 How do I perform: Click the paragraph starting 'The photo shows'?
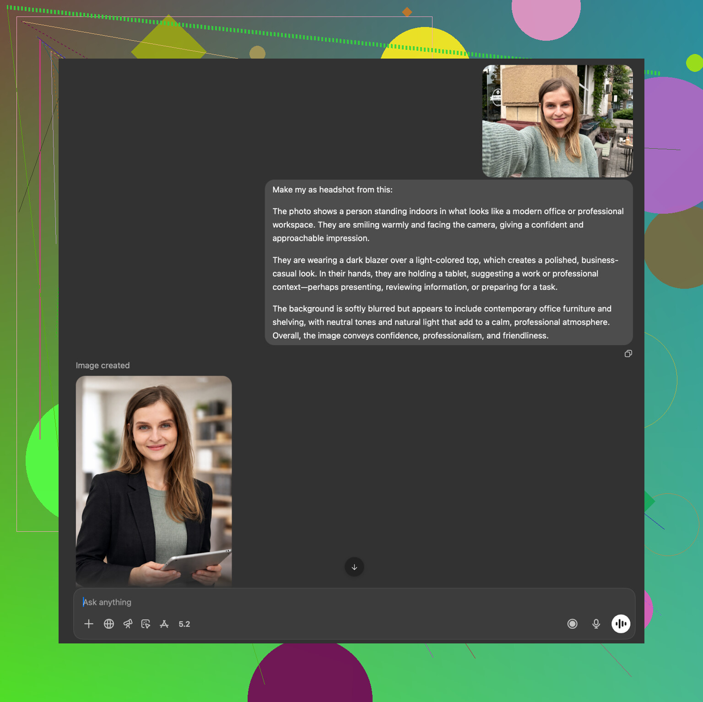[x=448, y=225]
